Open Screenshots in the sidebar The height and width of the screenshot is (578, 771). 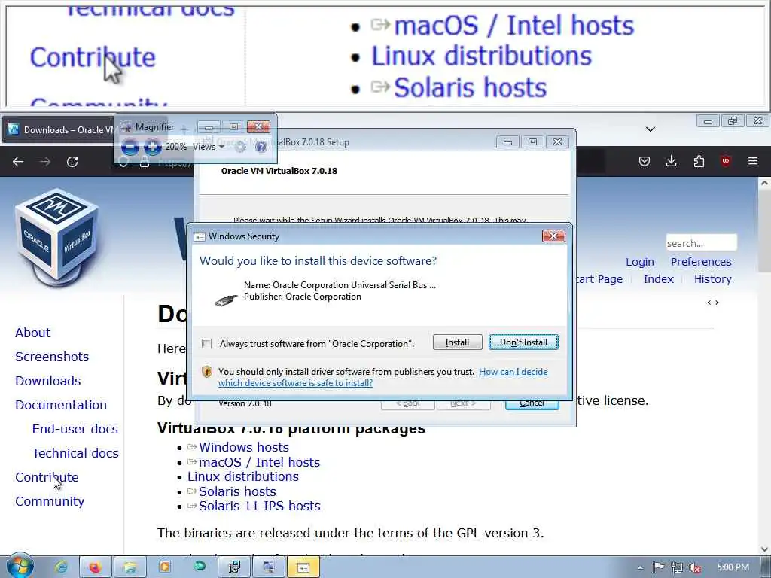coord(52,357)
